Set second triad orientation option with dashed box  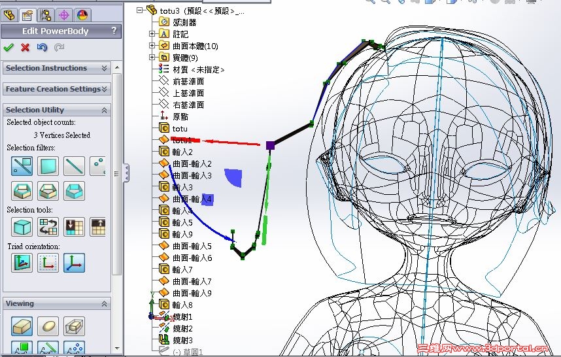pos(48,263)
